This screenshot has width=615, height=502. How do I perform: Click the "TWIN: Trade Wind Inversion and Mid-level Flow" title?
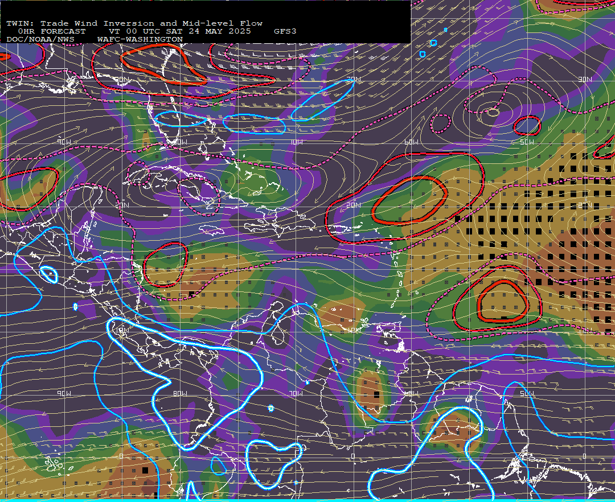[x=134, y=23]
